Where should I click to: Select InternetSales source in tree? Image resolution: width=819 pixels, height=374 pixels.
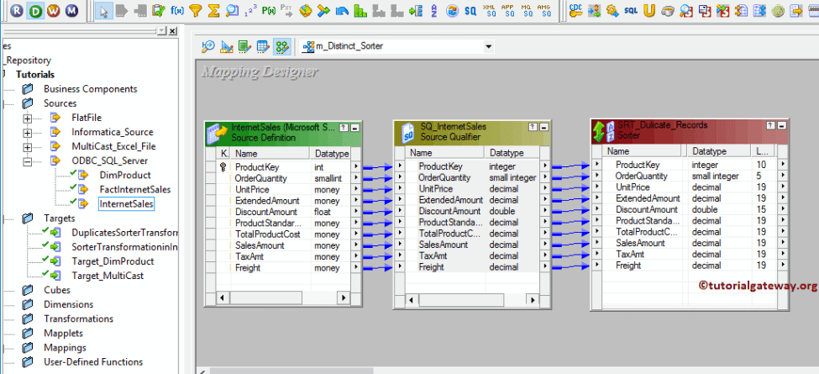(x=126, y=204)
